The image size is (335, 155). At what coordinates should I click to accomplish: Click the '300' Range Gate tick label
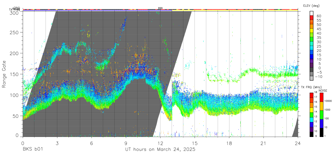[x=14, y=13]
